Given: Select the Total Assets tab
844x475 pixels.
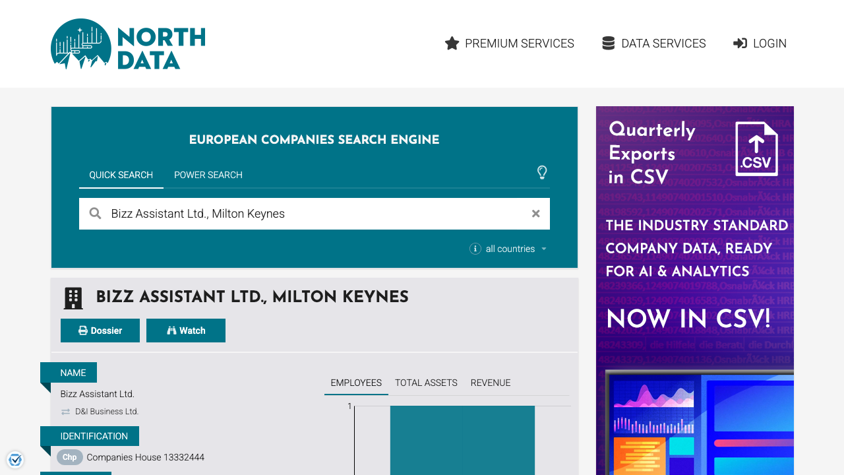Looking at the screenshot, I should coord(425,383).
